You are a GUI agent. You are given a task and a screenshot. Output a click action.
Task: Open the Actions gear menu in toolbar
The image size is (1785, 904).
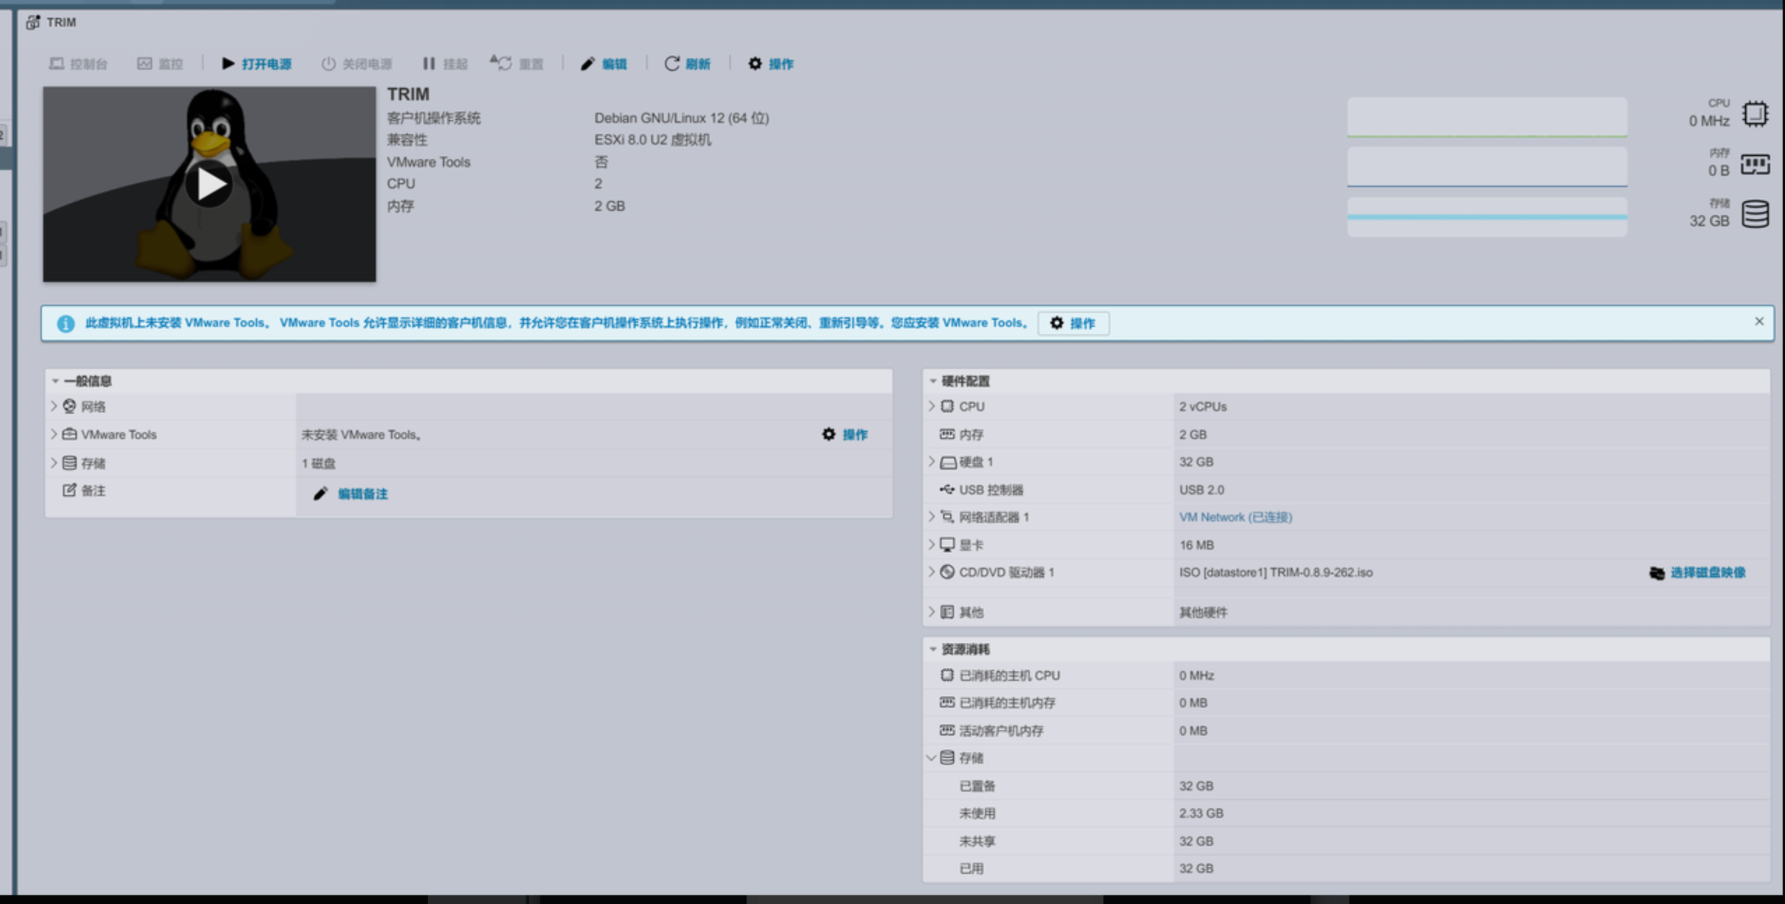click(755, 64)
